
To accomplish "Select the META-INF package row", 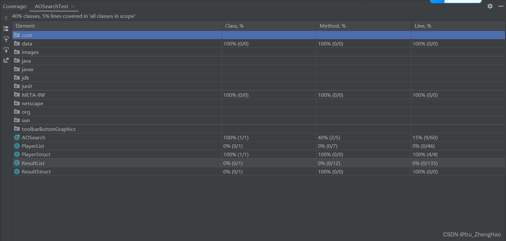I will [x=259, y=95].
